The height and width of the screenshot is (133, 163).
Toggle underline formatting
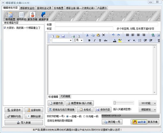click(x=100, y=40)
